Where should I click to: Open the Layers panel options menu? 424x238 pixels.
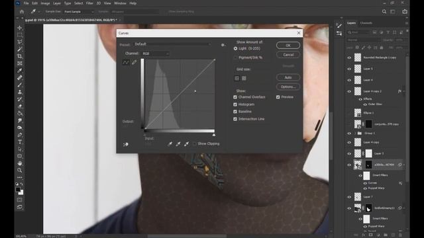click(406, 23)
